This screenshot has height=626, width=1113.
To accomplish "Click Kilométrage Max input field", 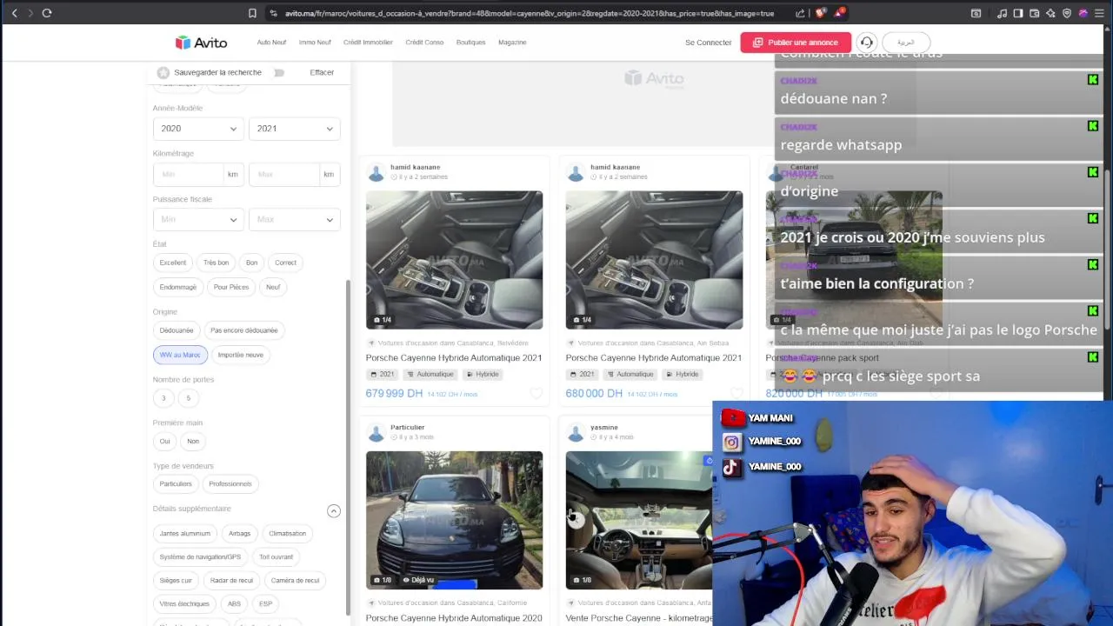I will 285,174.
